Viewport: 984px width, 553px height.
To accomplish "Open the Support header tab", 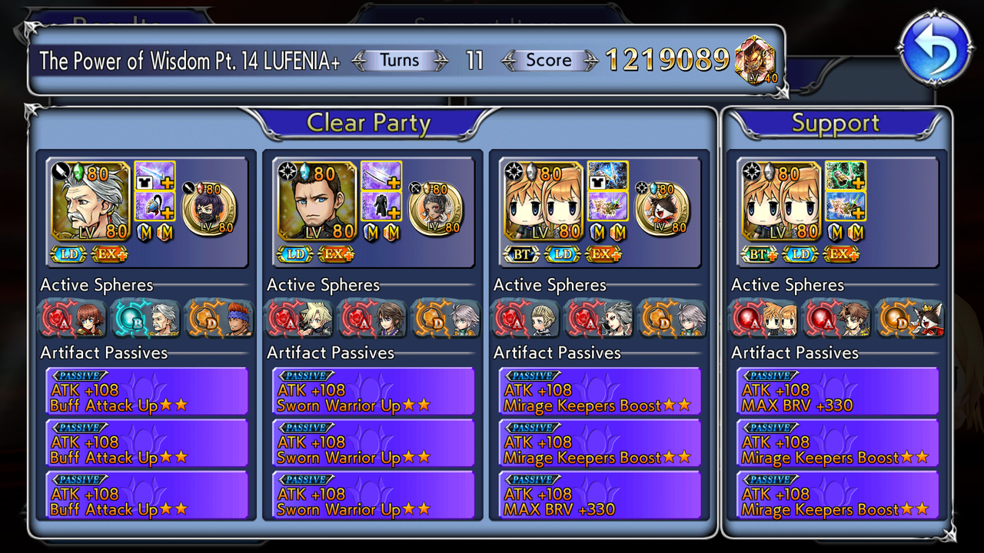I will (836, 124).
